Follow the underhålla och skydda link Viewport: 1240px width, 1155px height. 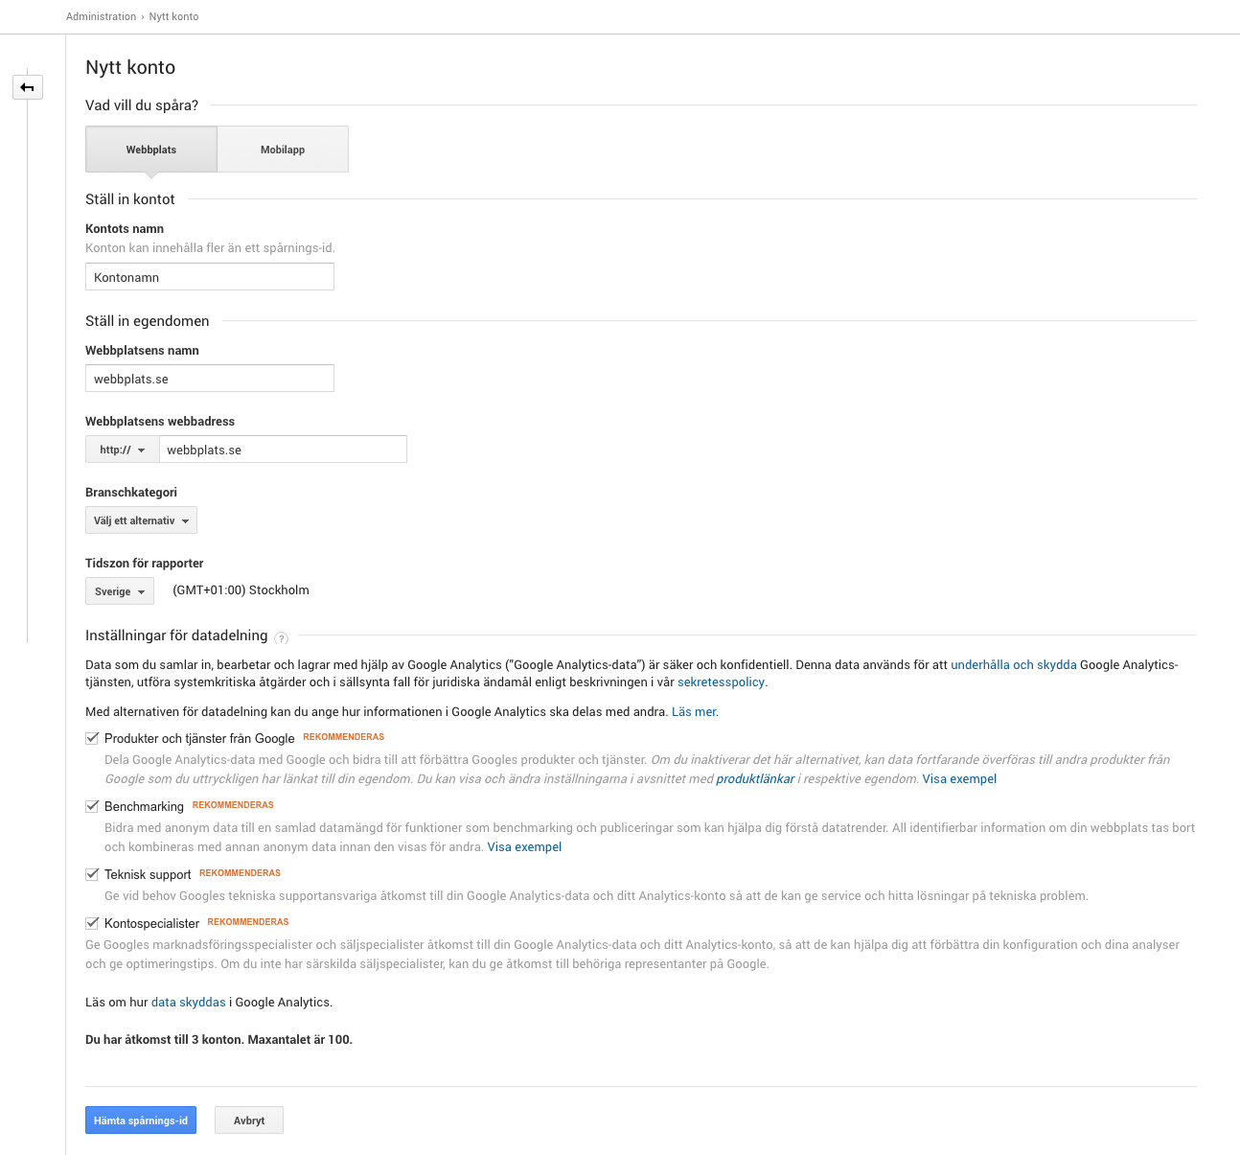(x=1013, y=664)
